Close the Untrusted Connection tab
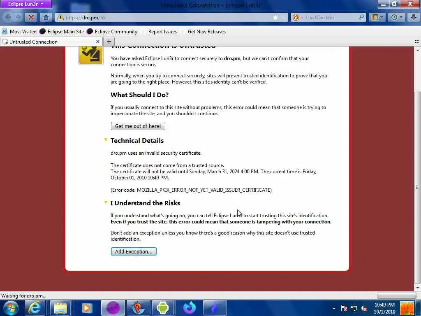Image resolution: width=421 pixels, height=316 pixels. pos(98,42)
